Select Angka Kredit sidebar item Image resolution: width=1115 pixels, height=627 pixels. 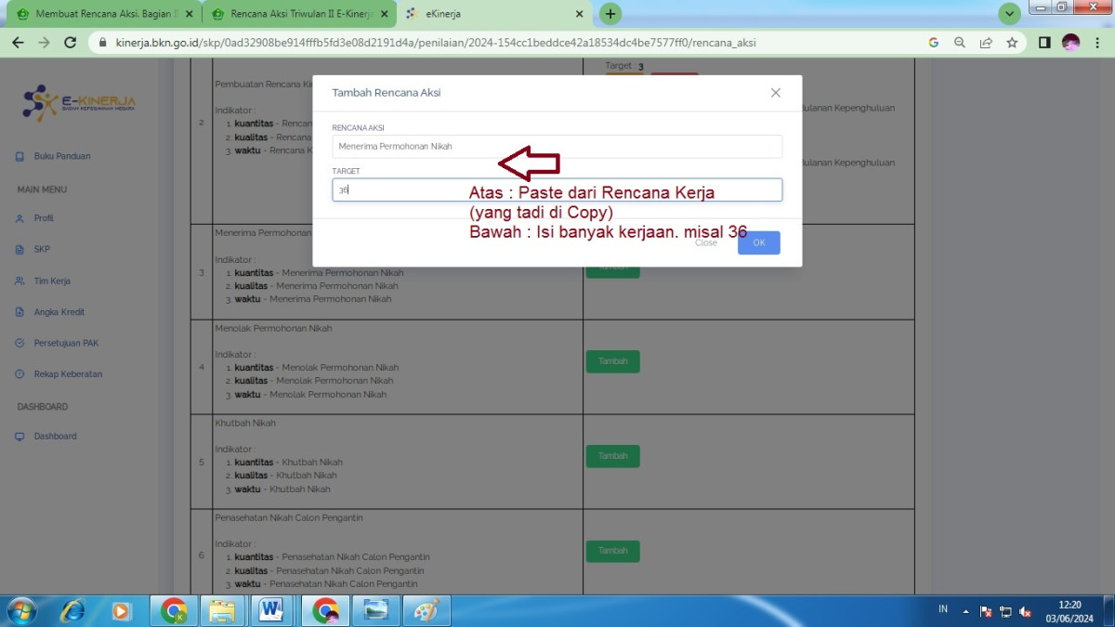(59, 312)
